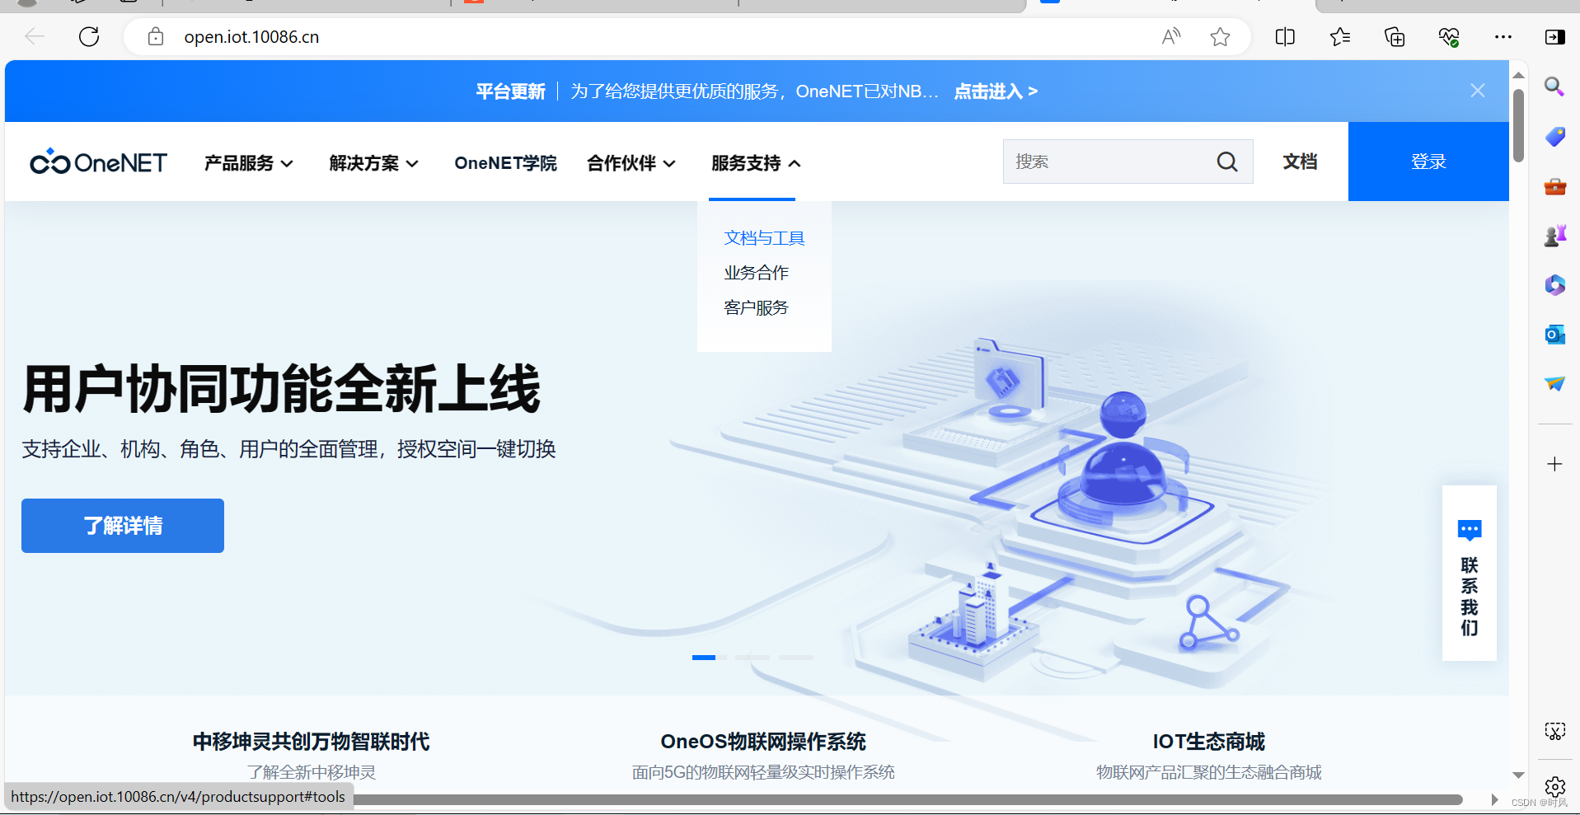This screenshot has width=1580, height=815.
Task: Open the favorites list icon
Action: (1340, 36)
